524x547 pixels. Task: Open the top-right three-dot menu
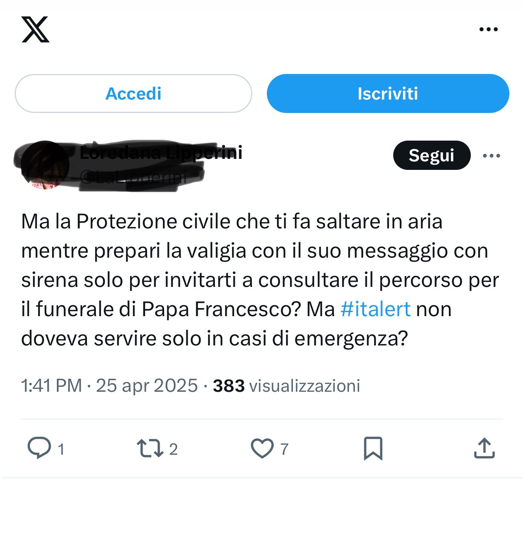pos(488,29)
